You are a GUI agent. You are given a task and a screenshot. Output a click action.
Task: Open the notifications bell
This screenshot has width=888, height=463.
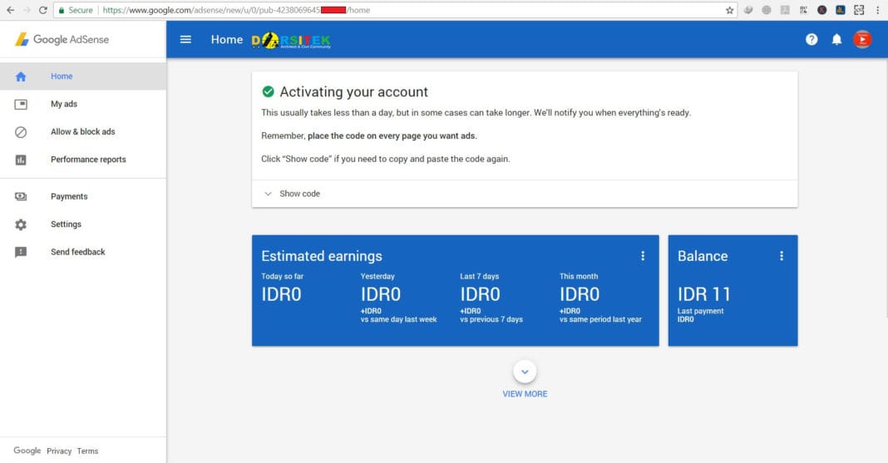(836, 39)
